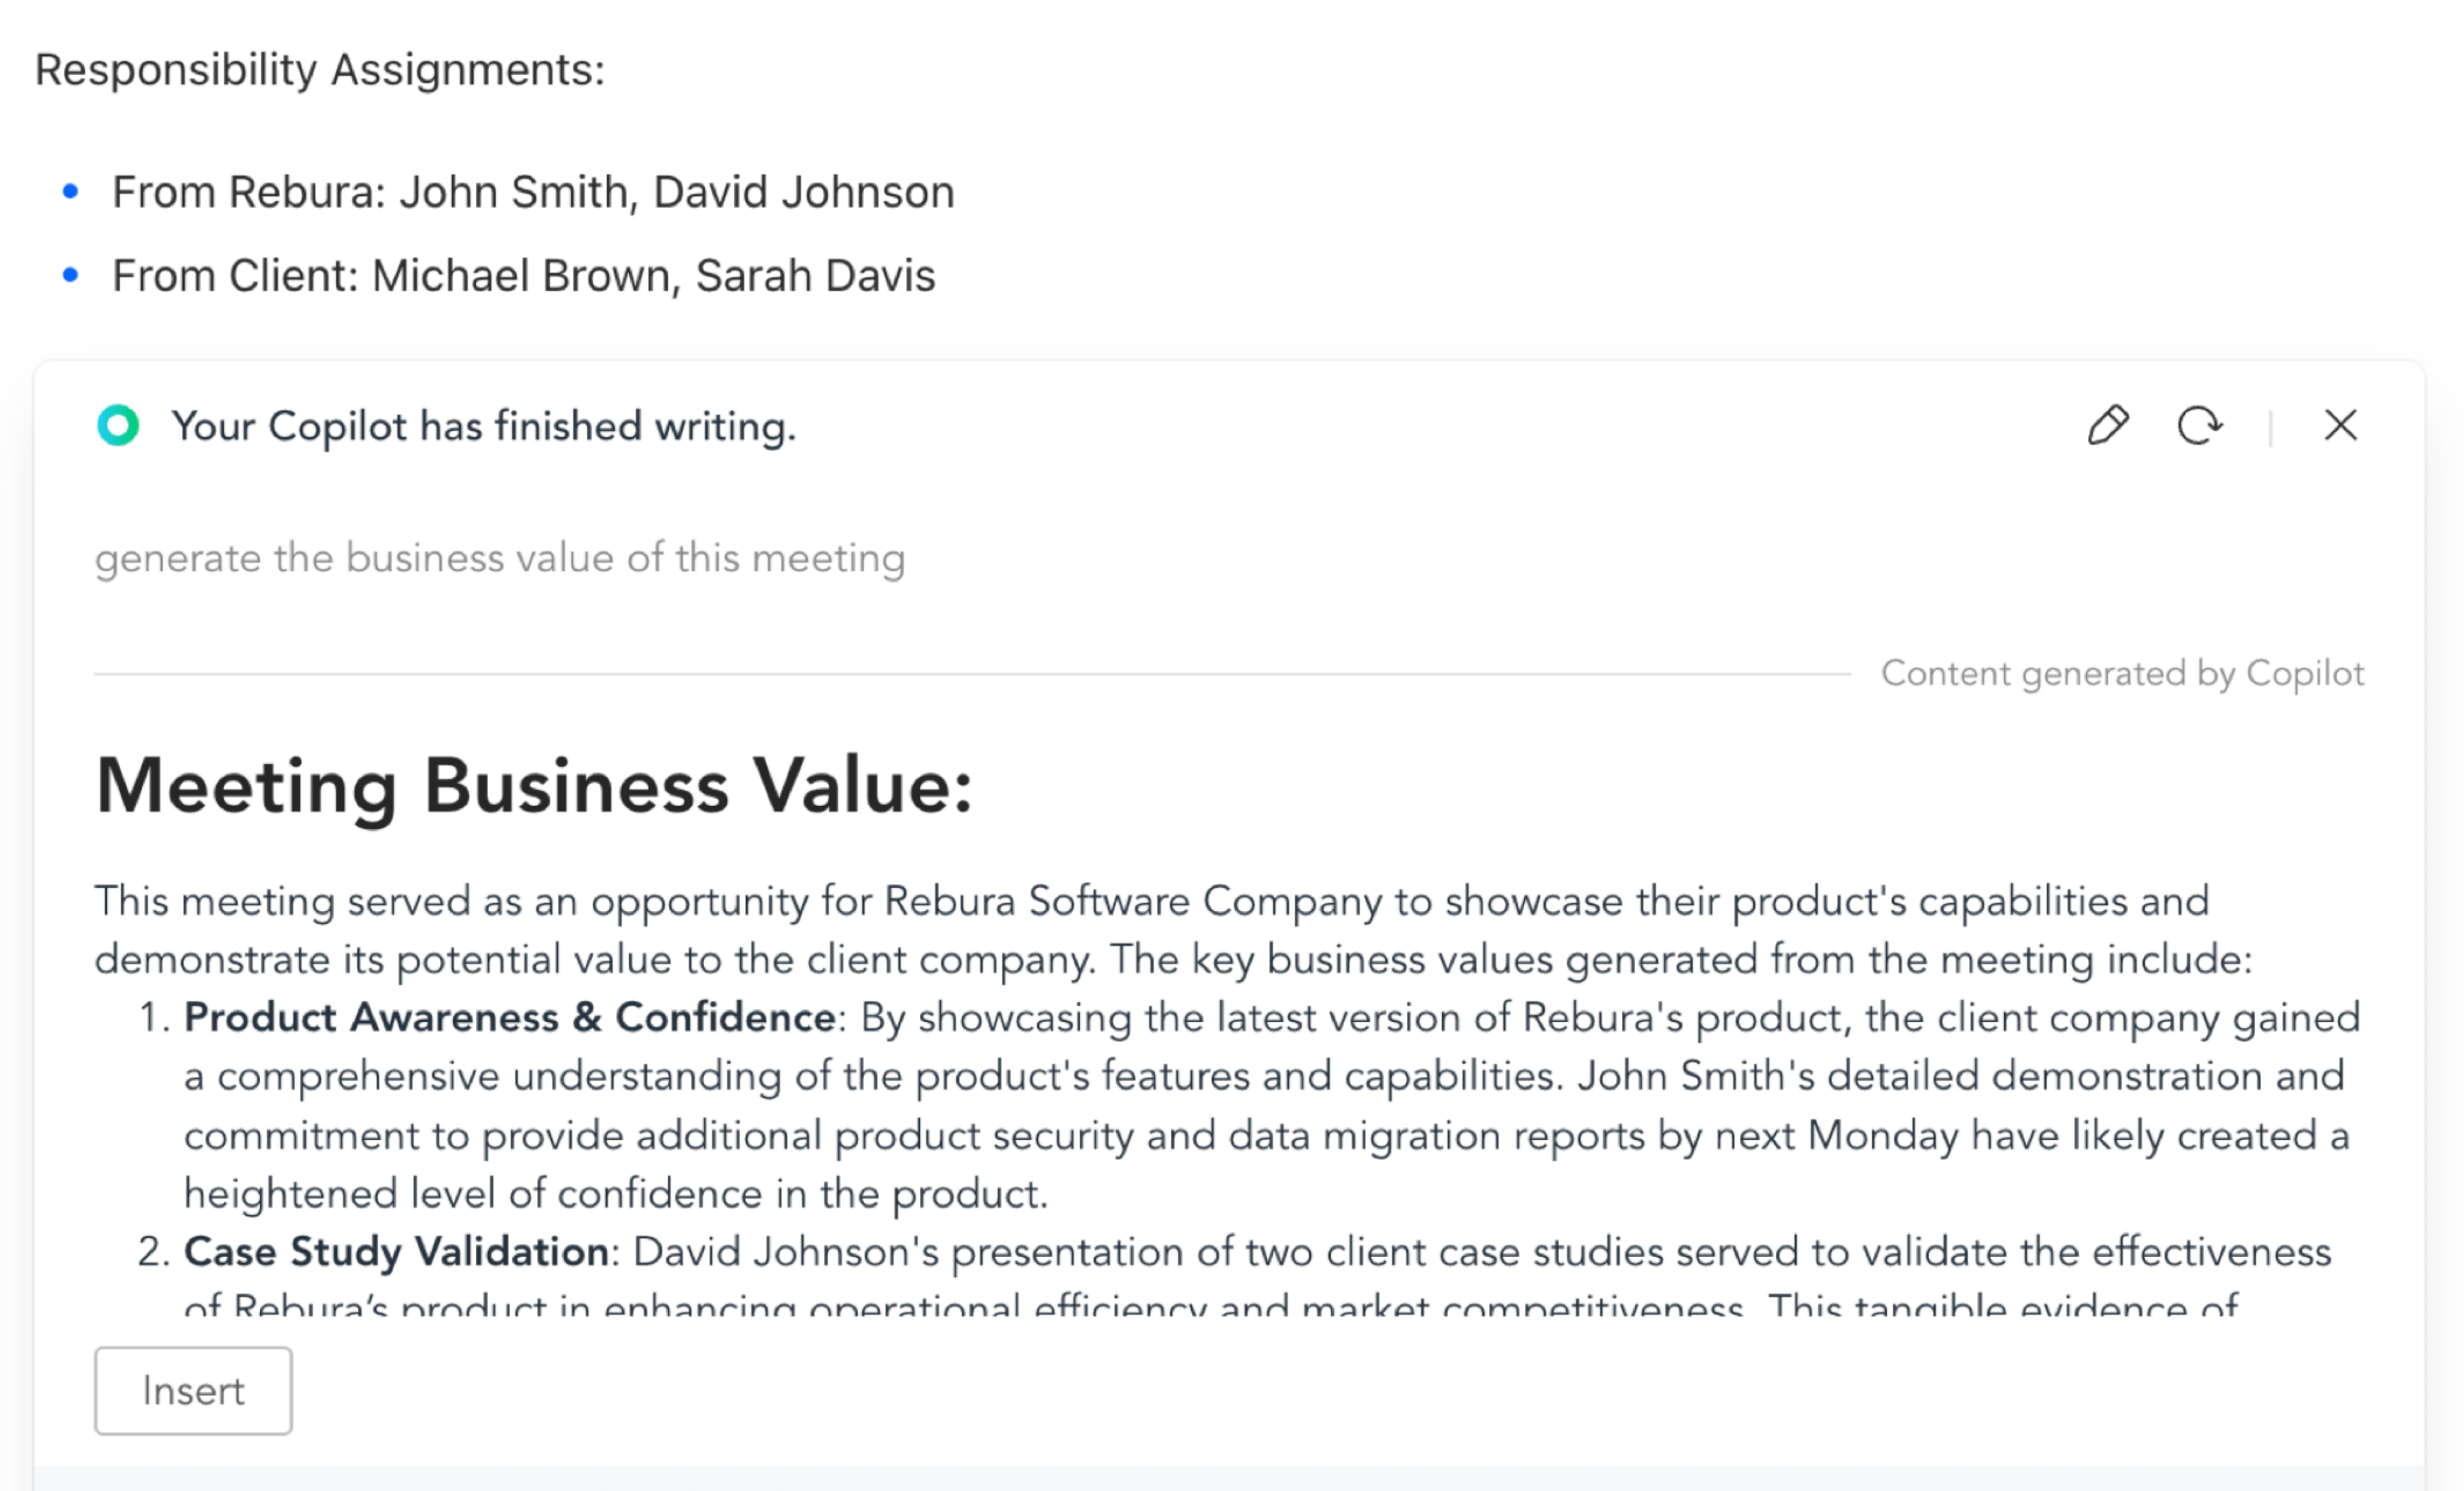Click the bold 'Case Study Validation' text

coord(397,1252)
